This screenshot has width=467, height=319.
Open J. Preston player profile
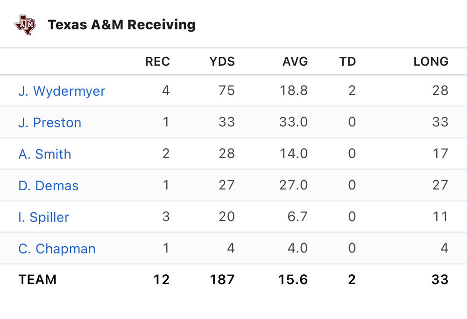[x=50, y=122]
